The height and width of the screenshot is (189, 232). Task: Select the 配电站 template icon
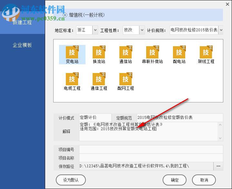coord(179,54)
